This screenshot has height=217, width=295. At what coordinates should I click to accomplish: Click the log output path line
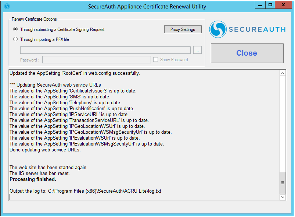[85, 191]
